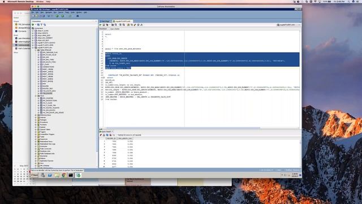Click the Save icon in main toolbar
The image size is (362, 204).
40,16
